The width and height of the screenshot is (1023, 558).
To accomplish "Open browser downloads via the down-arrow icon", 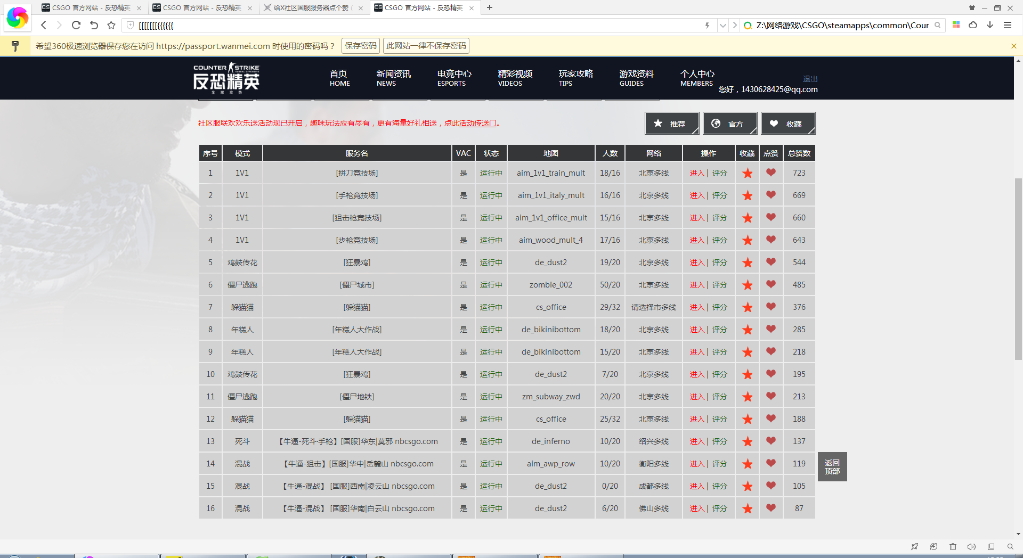I will coord(990,25).
